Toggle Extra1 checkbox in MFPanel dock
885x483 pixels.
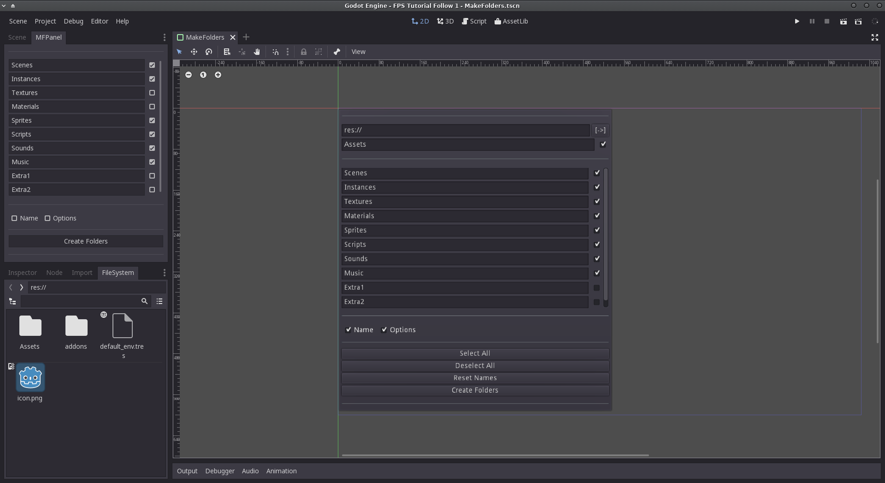pyautogui.click(x=152, y=176)
